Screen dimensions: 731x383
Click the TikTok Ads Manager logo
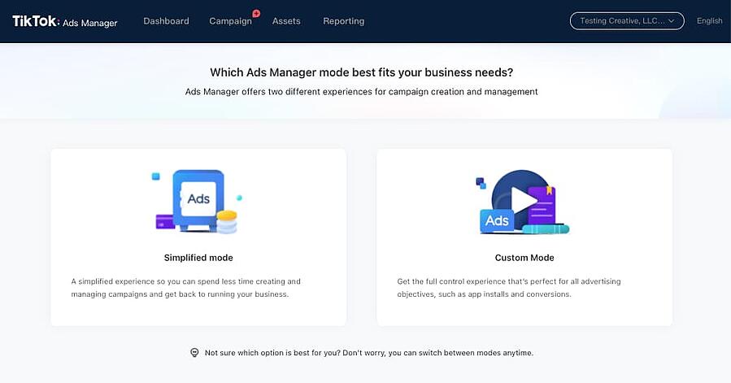65,21
